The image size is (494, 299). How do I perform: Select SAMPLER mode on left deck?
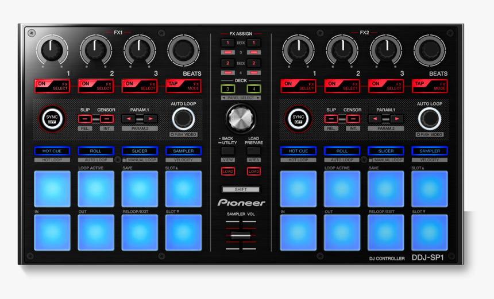point(183,151)
